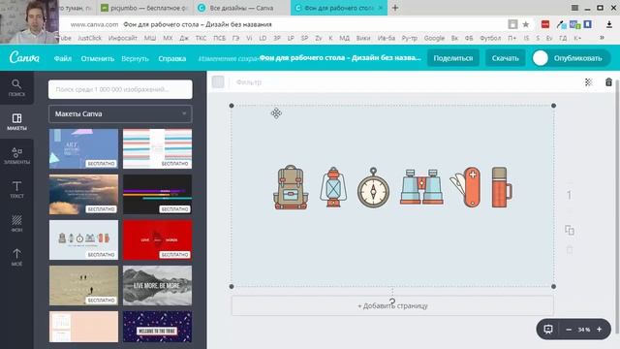620x349 pixels.
Task: Select the backpack icon on canvas
Action: [291, 187]
